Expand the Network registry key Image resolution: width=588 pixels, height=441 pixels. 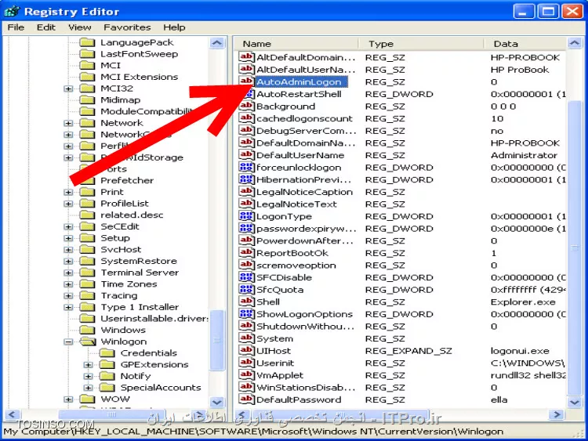click(68, 123)
